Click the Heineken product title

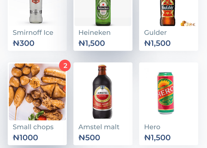coord(94,33)
